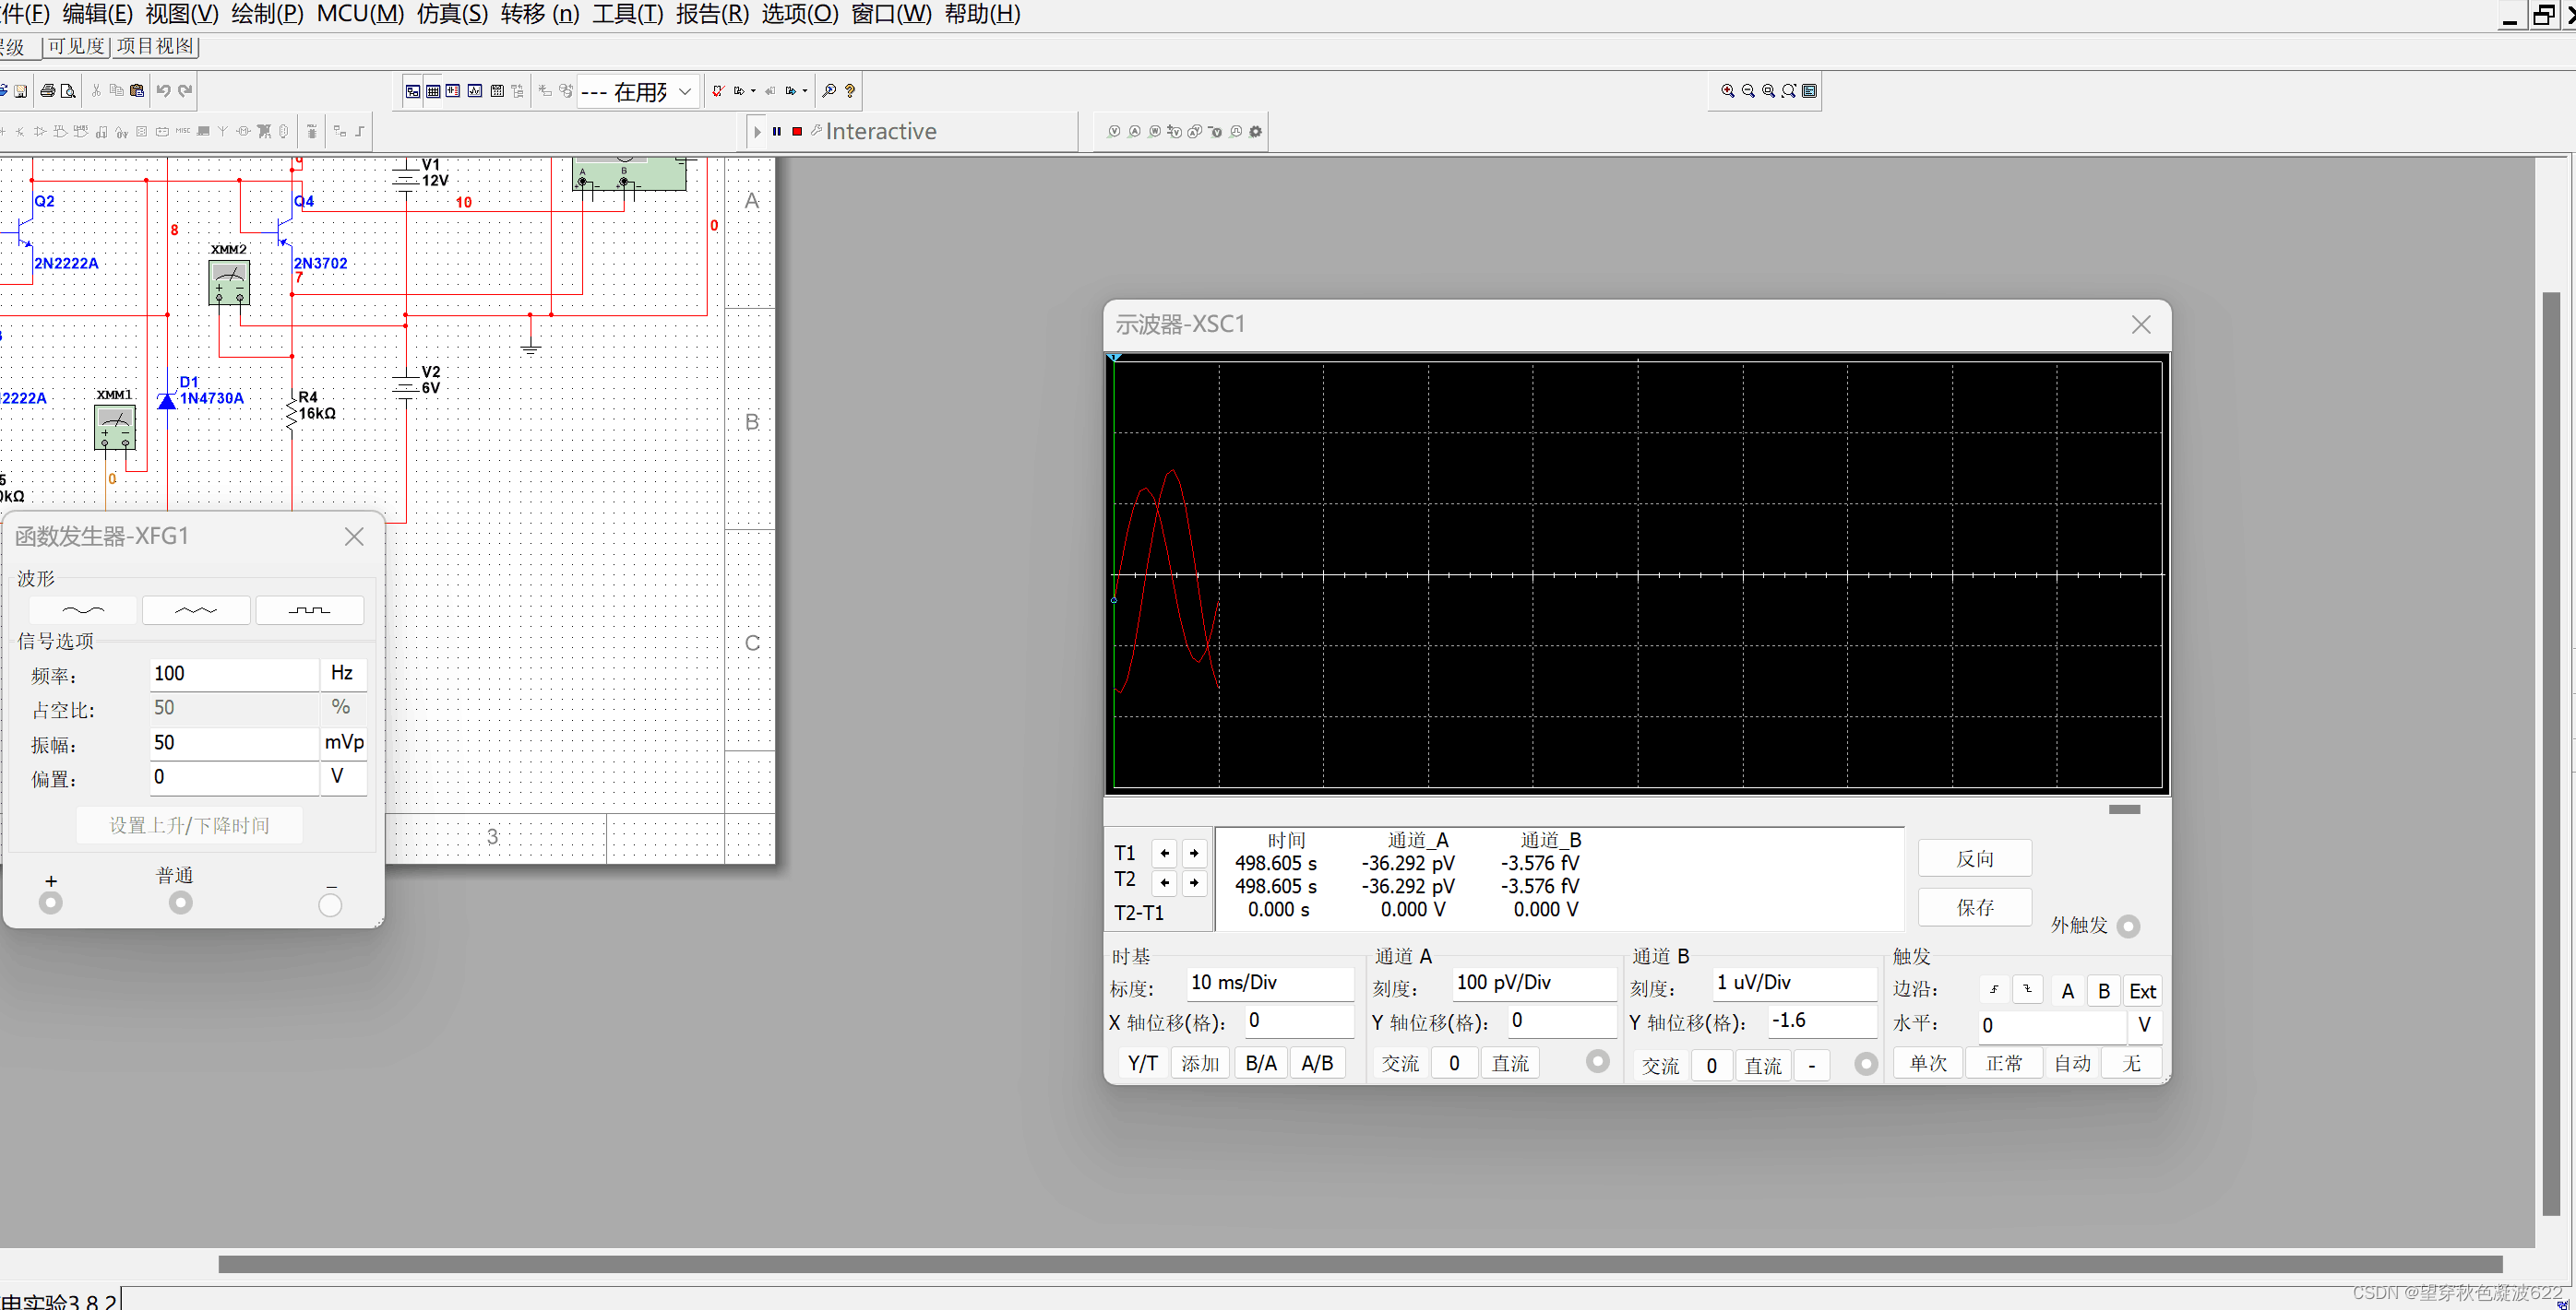Click the 保存 save button on oscilloscope
The height and width of the screenshot is (1310, 2576).
[1974, 907]
